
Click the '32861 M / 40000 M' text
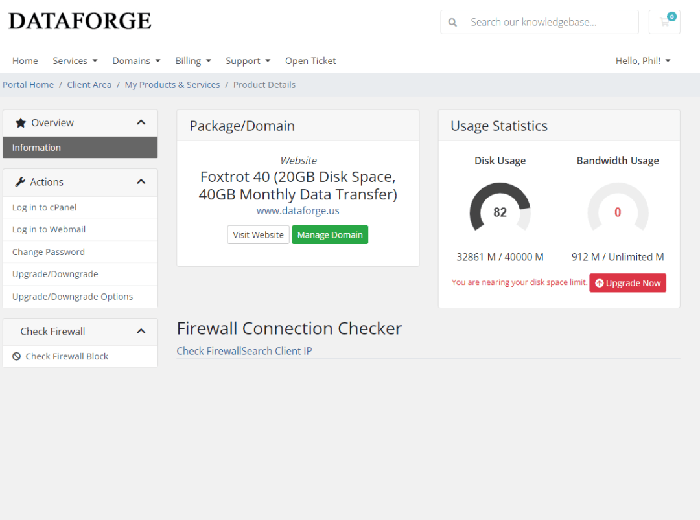click(x=500, y=257)
